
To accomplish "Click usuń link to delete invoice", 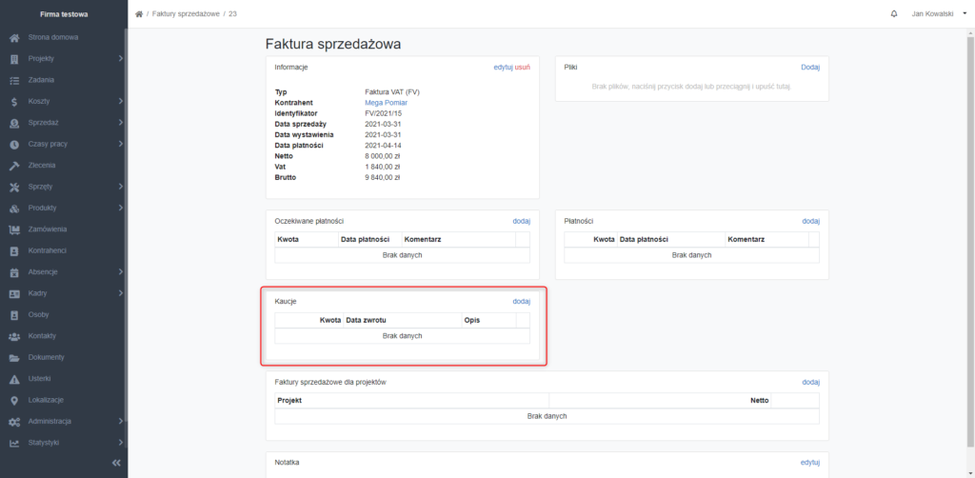I will (523, 68).
